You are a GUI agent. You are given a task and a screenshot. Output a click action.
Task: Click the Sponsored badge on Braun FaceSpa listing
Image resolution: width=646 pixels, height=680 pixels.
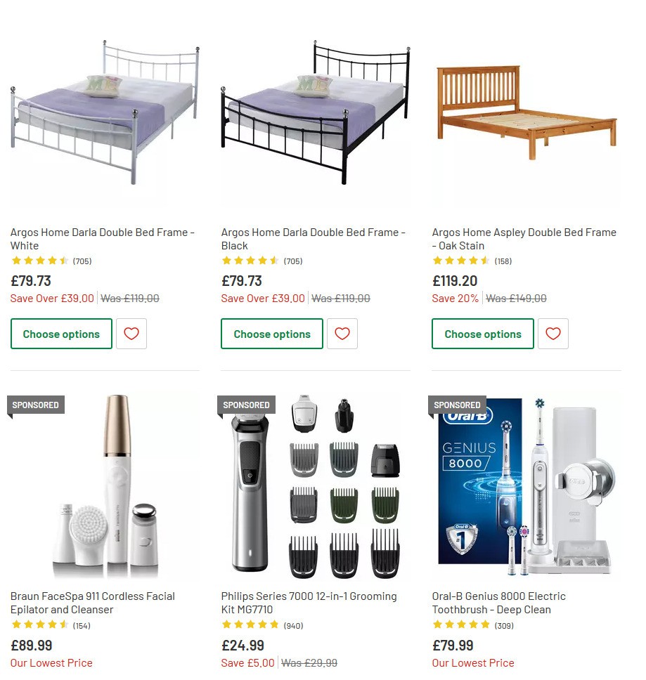(x=35, y=405)
